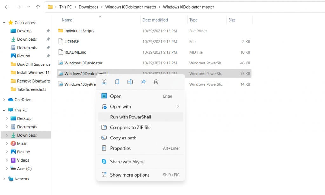Collapse the This PC tree node
The width and height of the screenshot is (325, 195).
click(x=4, y=110)
